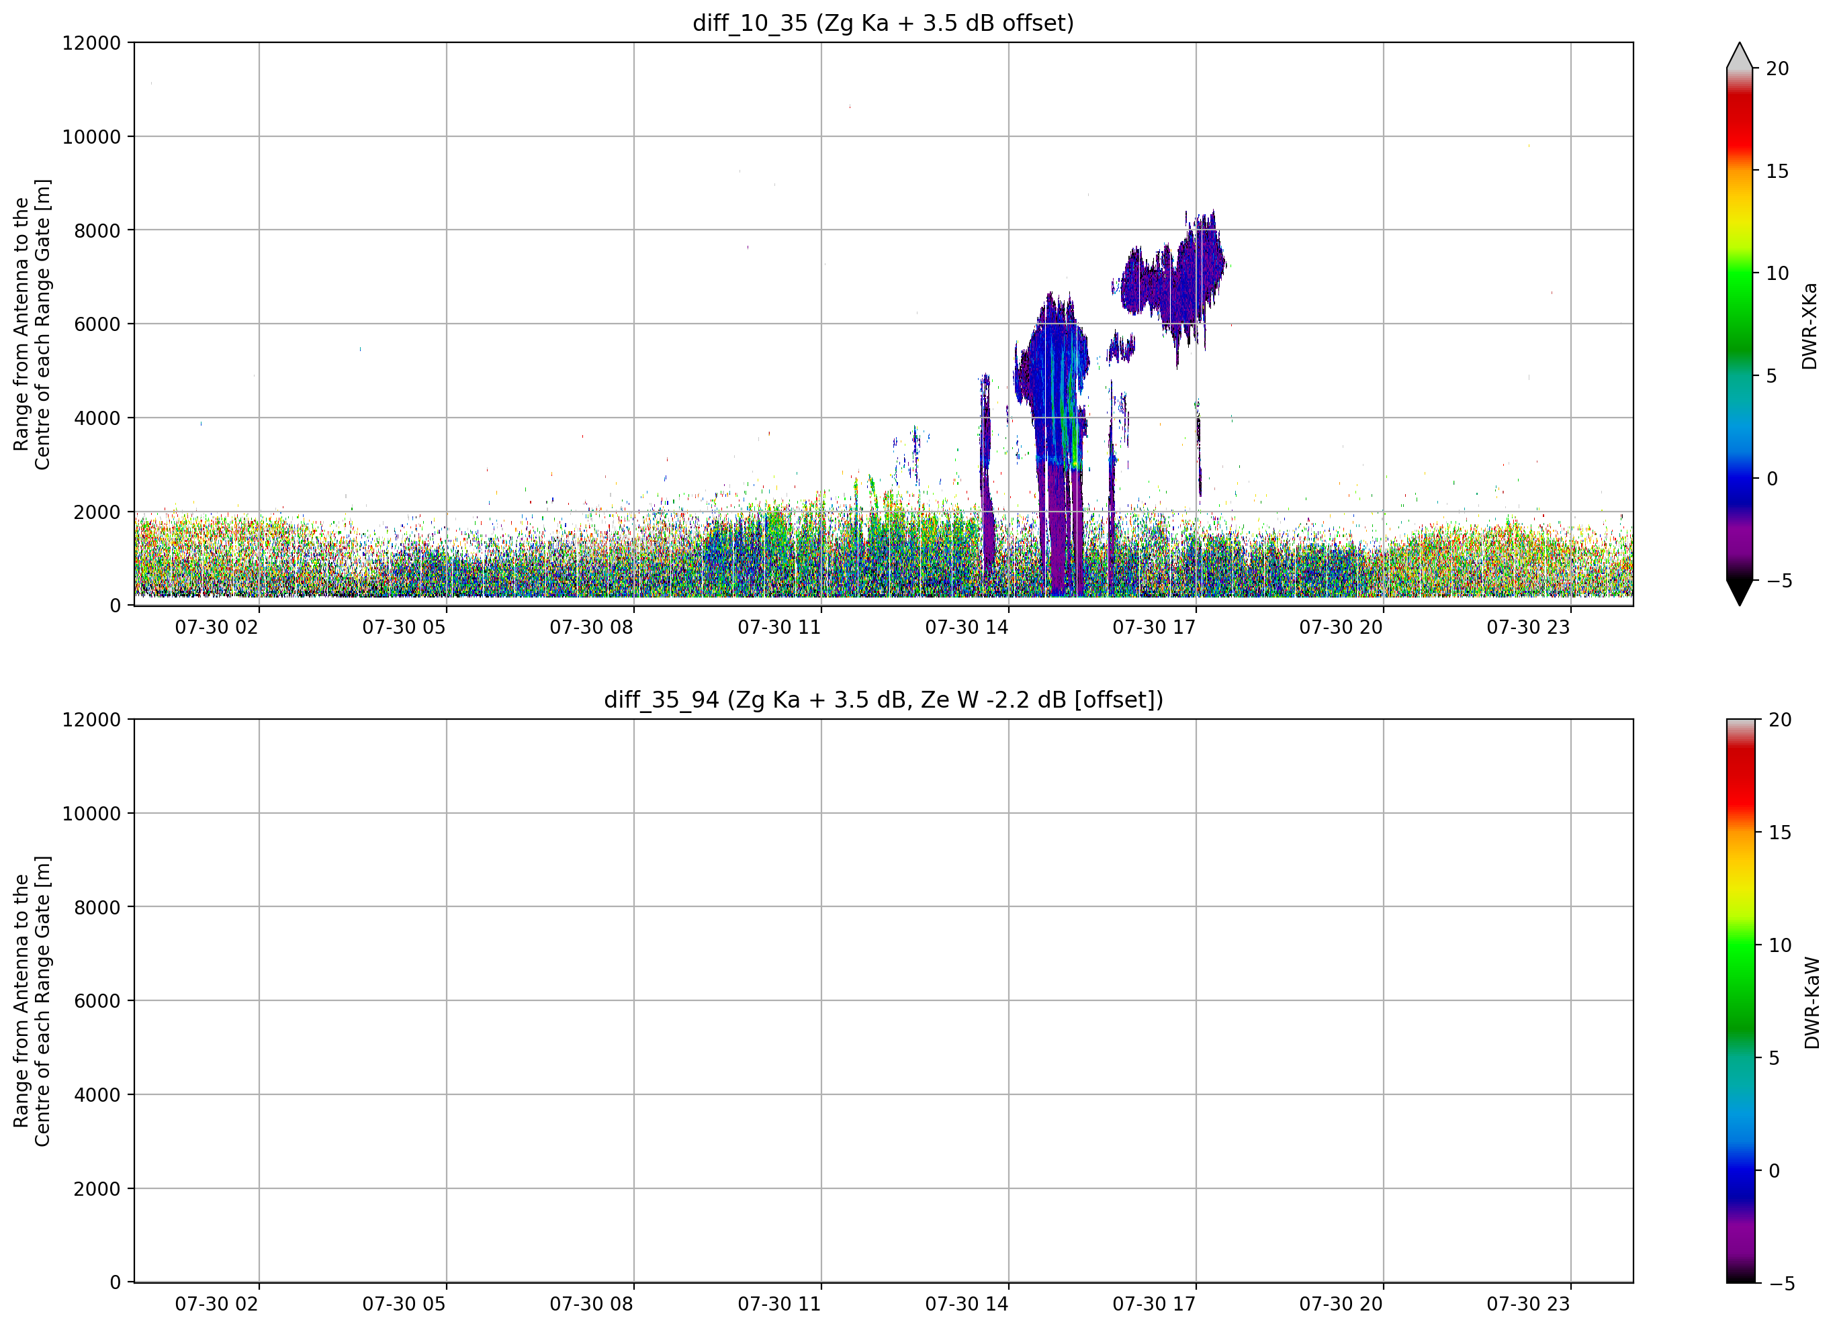The image size is (1835, 1328).
Task: Click the top plot y tick 6000
Action: 97,324
